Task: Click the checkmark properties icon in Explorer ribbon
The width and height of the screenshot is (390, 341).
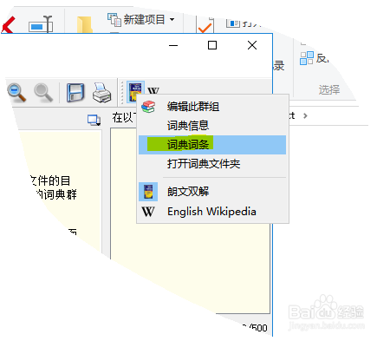Action: [205, 25]
